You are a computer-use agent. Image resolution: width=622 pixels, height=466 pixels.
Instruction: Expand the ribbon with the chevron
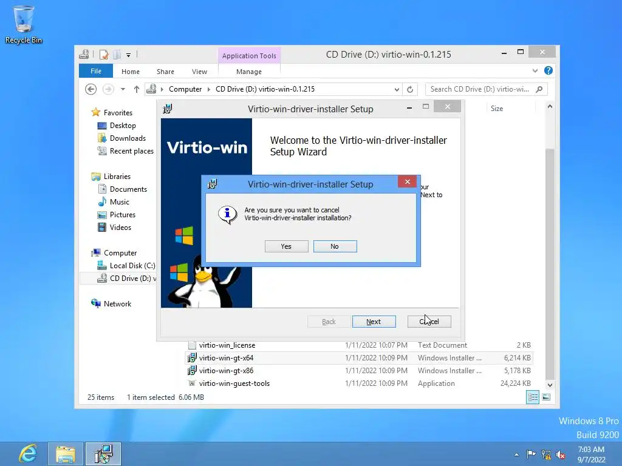tap(535, 70)
